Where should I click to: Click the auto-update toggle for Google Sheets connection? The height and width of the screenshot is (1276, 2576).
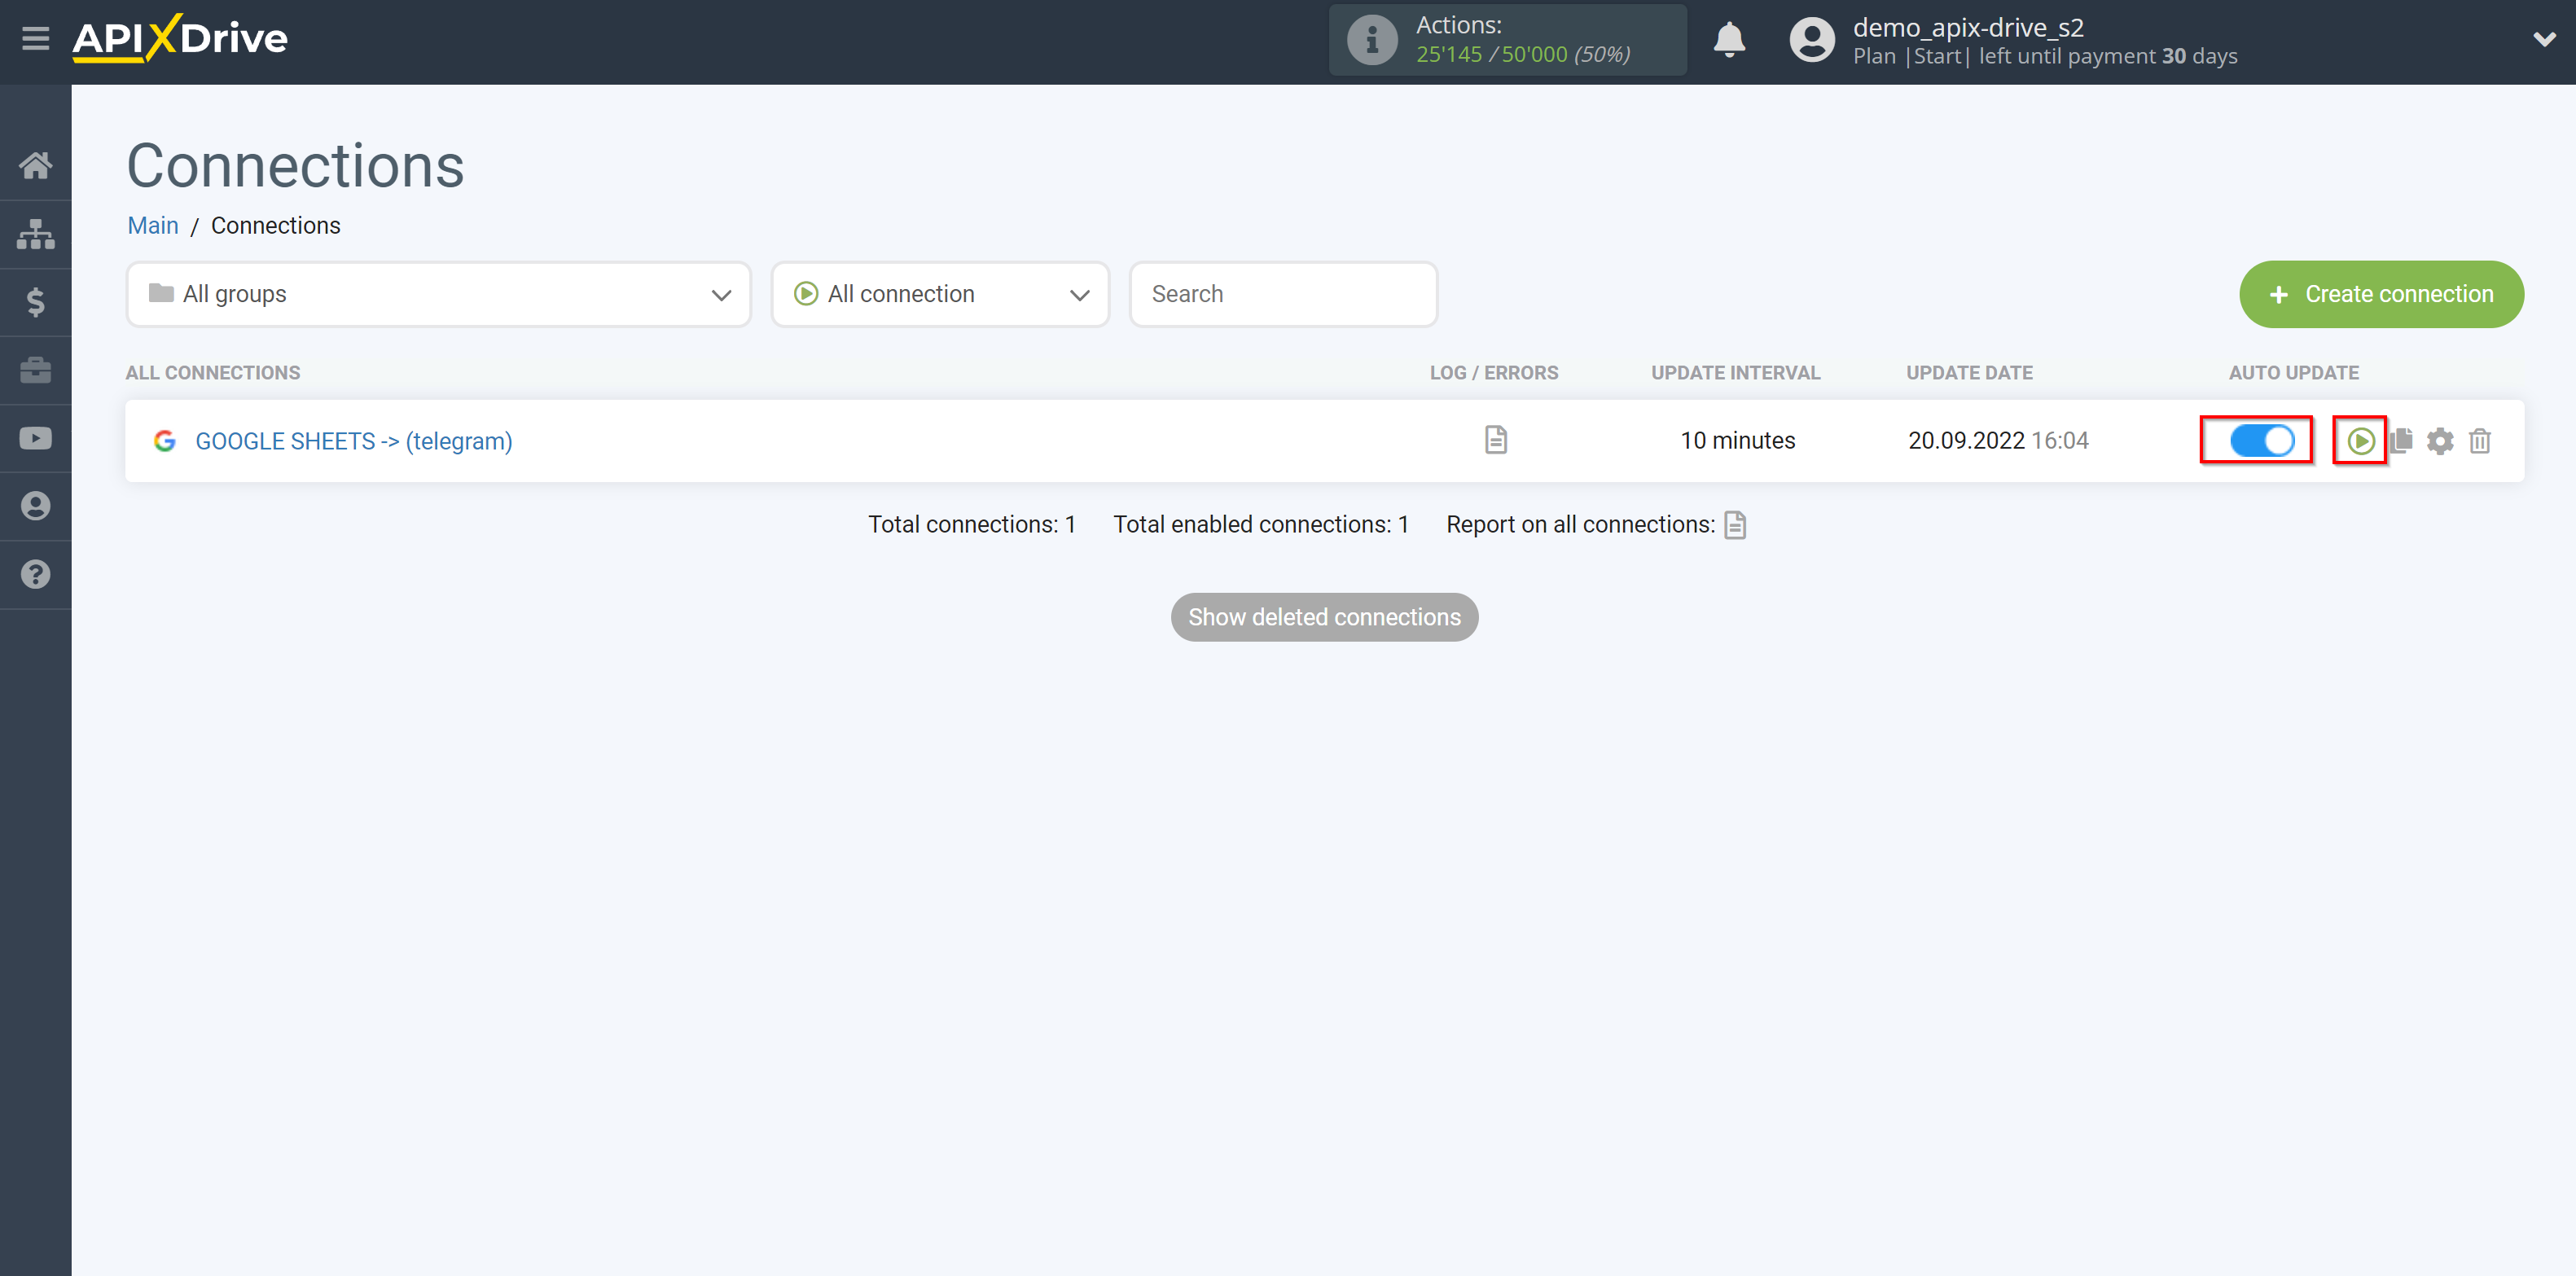pos(2259,438)
